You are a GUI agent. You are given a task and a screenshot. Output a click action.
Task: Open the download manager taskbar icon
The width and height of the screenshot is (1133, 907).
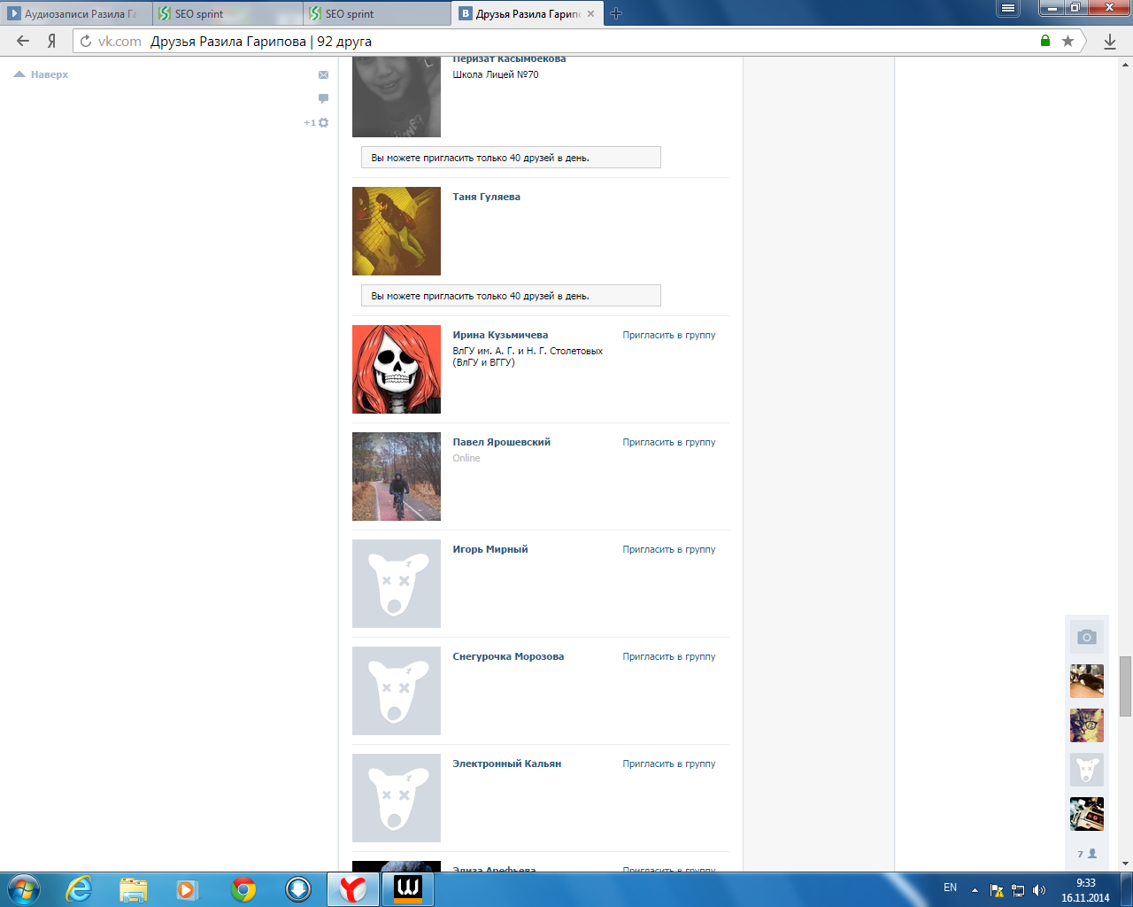(298, 889)
